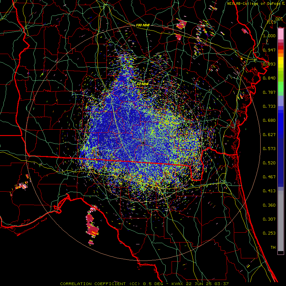Click the KVAX radar site center point
286x286 pixels.
(x=144, y=142)
